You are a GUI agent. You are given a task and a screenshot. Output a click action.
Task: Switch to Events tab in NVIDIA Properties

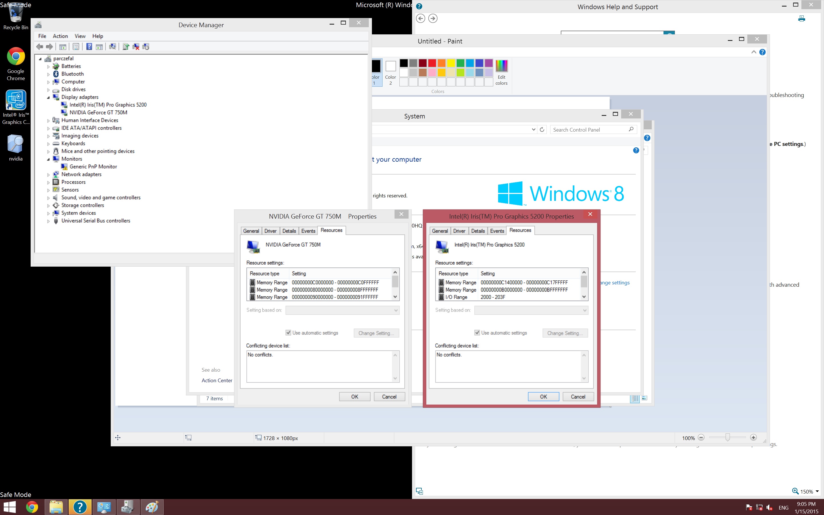tap(308, 231)
